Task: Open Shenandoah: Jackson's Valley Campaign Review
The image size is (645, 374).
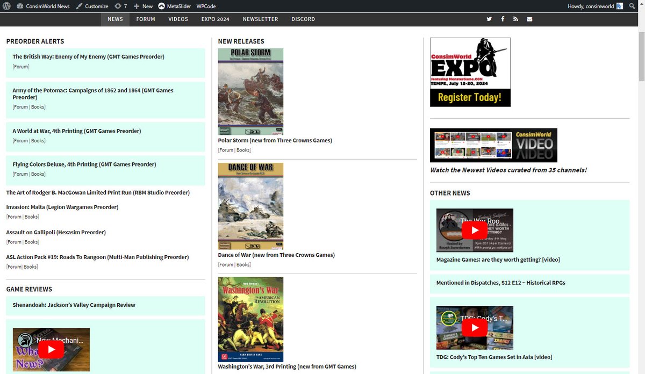Action: (x=74, y=305)
